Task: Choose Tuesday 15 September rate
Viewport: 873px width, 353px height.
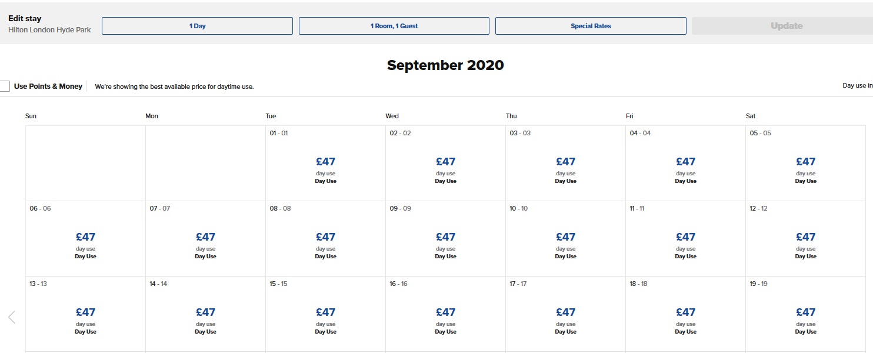Action: point(325,313)
